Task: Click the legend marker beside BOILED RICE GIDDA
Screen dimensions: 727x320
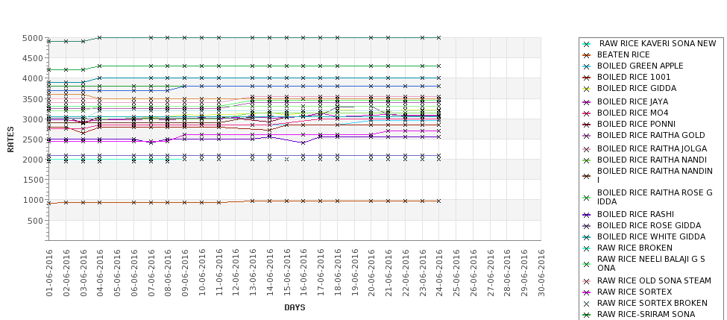Action: 587,89
